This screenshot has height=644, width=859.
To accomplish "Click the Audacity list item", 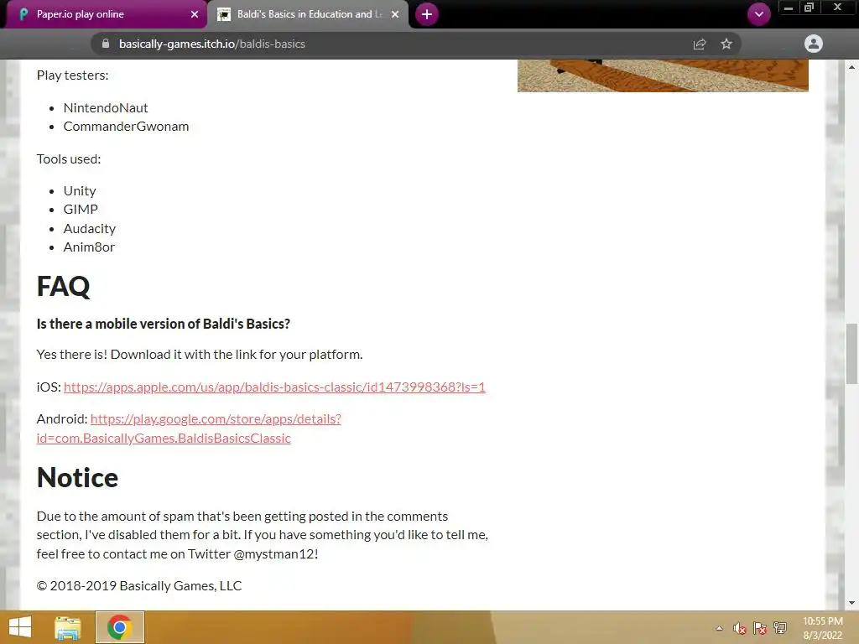I will (89, 228).
